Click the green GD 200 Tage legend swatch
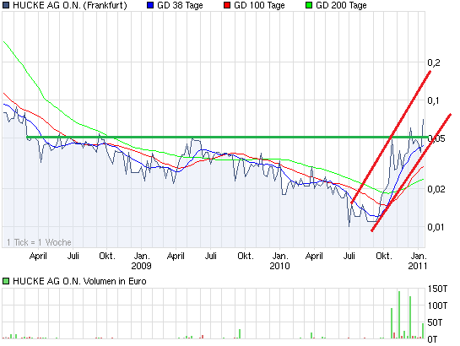 (x=309, y=5)
